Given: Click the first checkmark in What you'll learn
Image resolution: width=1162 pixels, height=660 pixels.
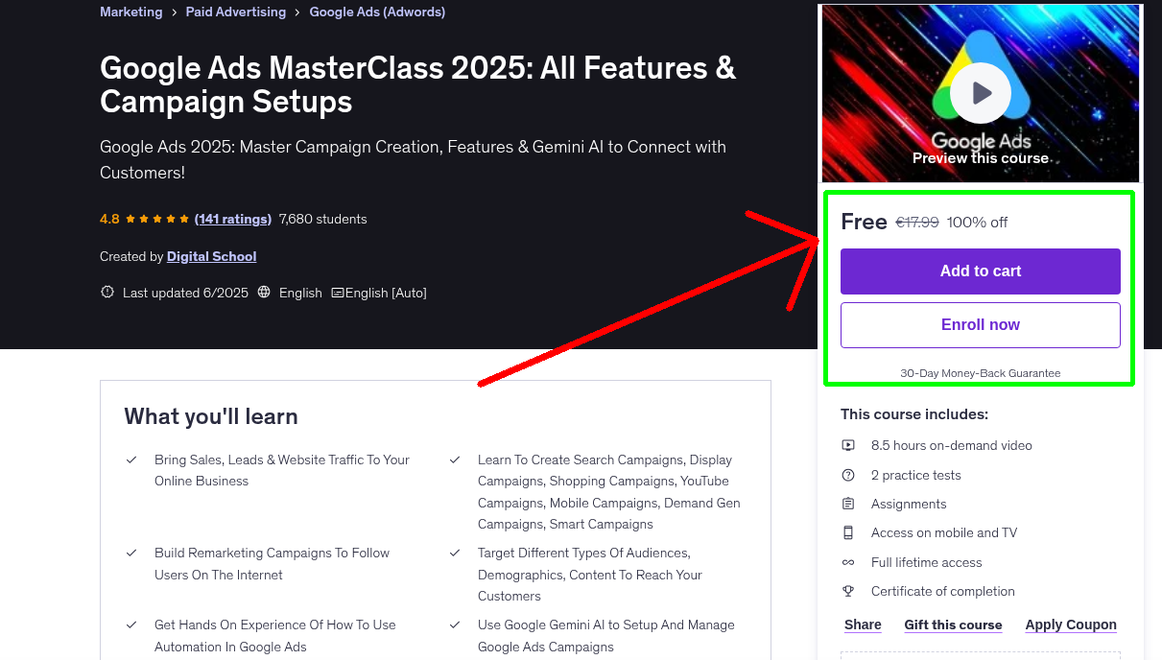Looking at the screenshot, I should click(x=131, y=460).
